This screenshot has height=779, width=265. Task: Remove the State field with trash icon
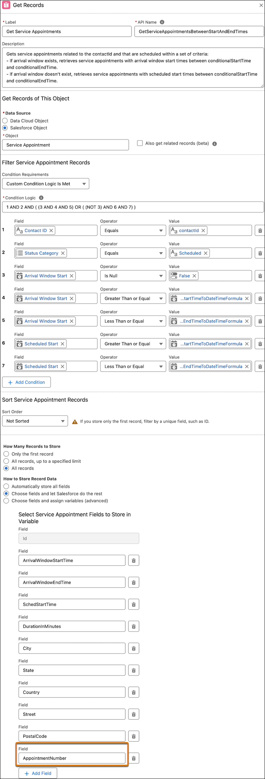134,670
